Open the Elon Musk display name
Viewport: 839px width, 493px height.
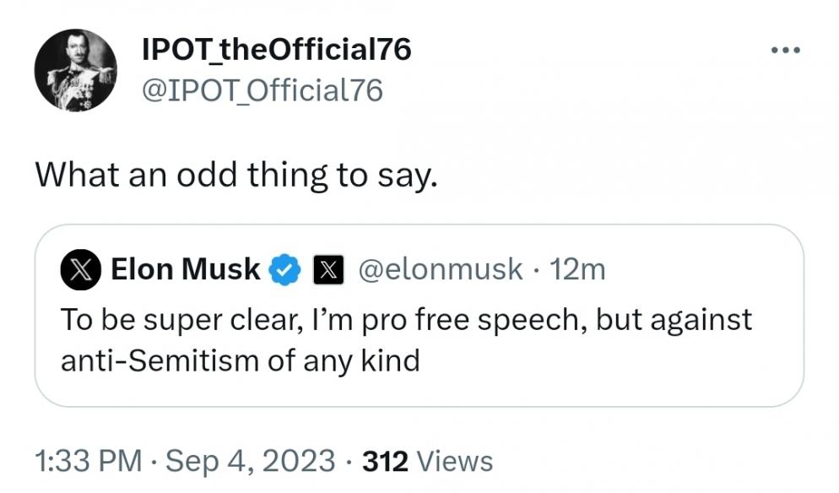click(x=185, y=268)
